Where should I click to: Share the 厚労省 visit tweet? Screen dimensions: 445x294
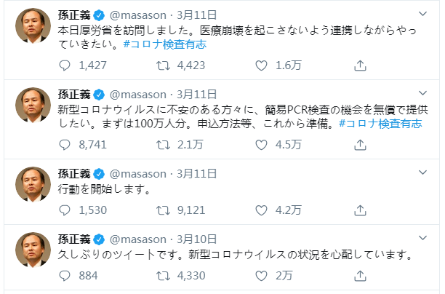coord(360,66)
